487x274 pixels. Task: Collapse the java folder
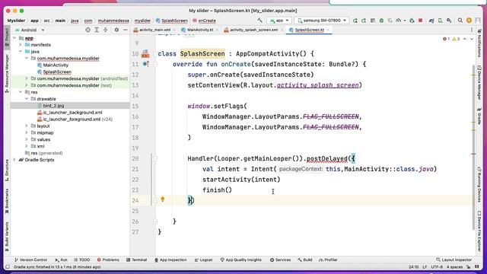21,52
